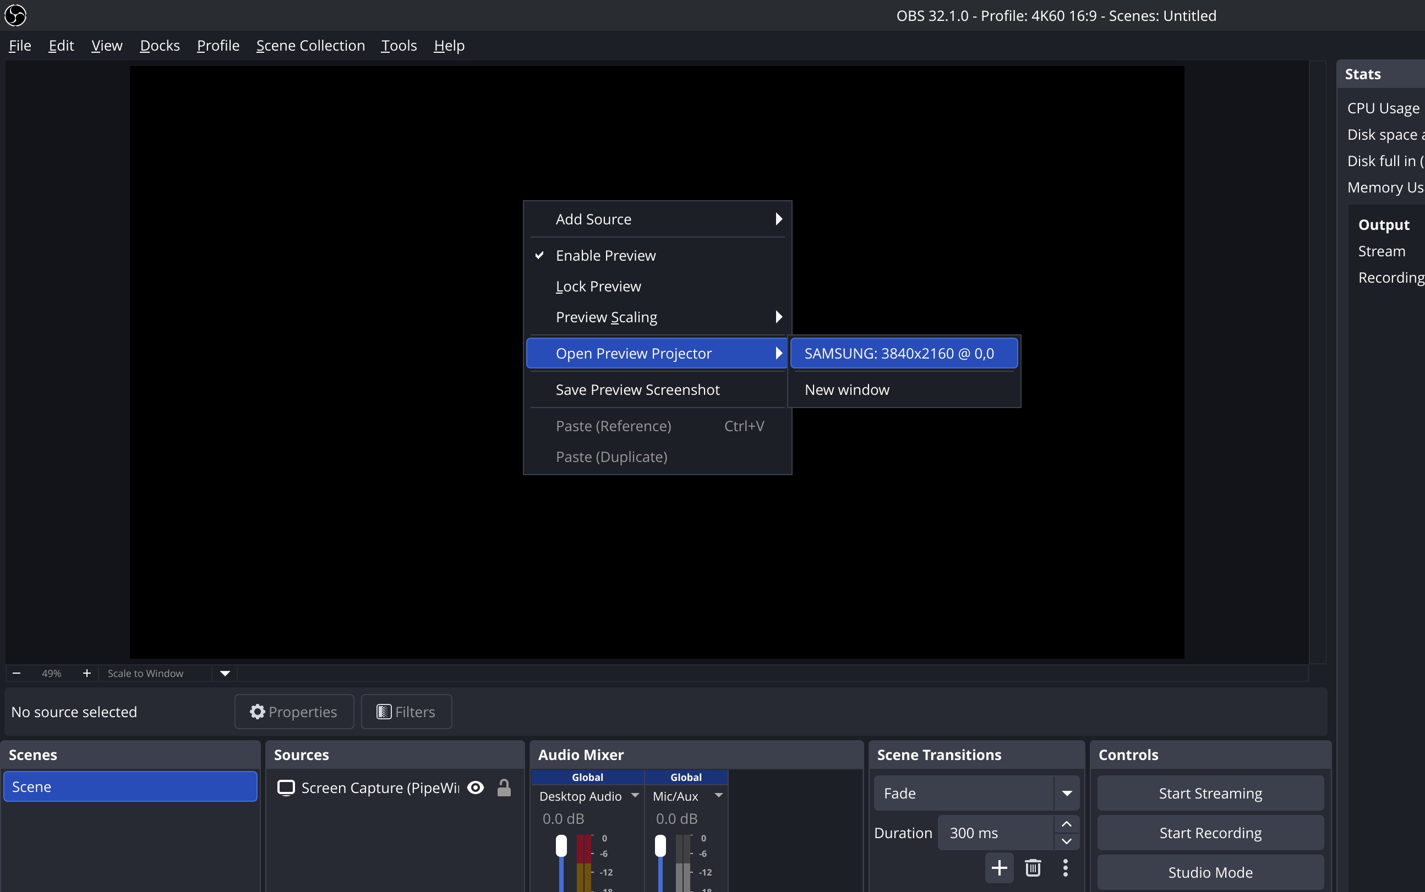Adjust the Desktop Audio volume slider handle
Screen dimensions: 1425x892
click(x=561, y=845)
